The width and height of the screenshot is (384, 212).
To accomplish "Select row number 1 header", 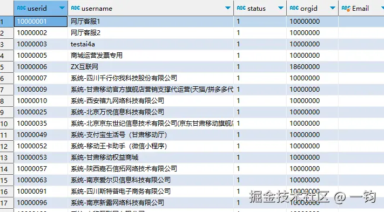I will 6,22.
